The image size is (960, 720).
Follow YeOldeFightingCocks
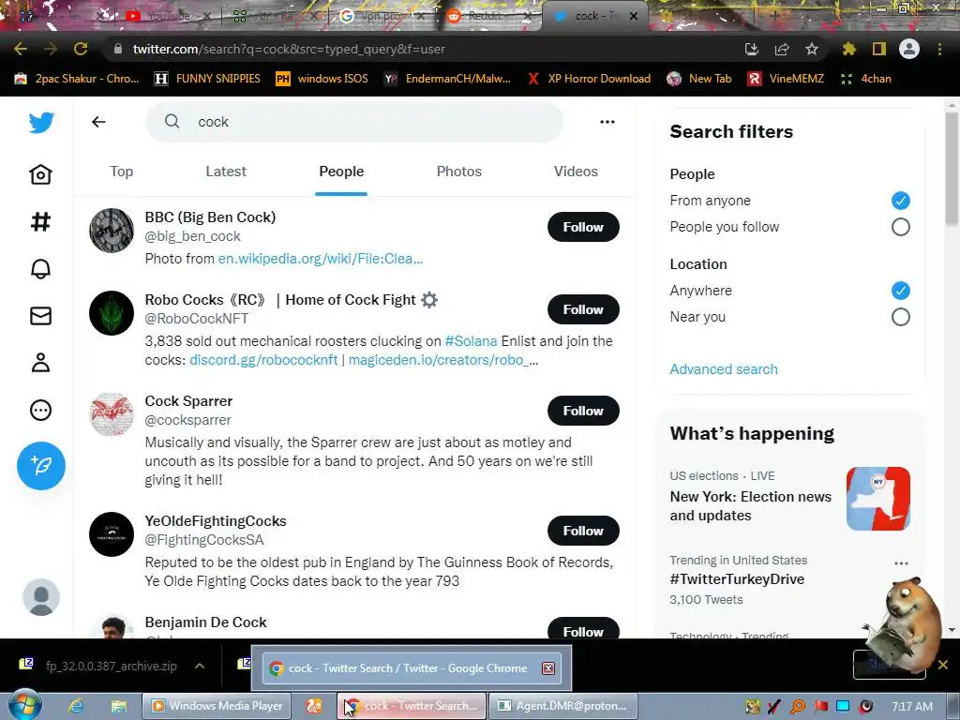click(x=583, y=531)
